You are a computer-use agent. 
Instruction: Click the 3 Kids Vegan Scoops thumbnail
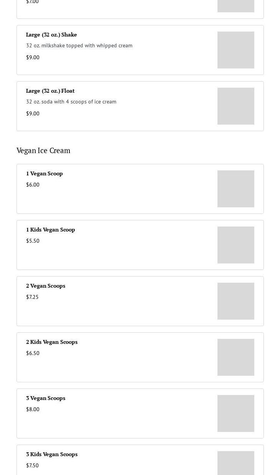coord(236,463)
